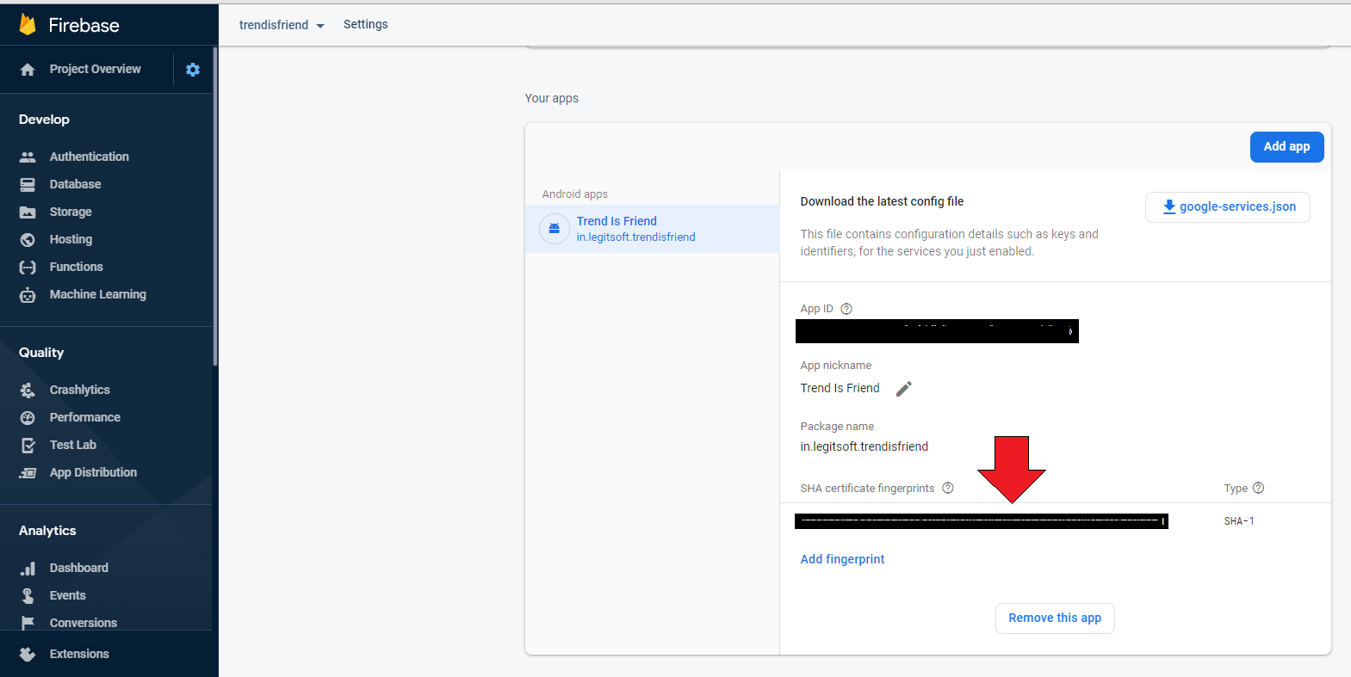Click the Android app icon for Trend Is Friend
The image size is (1351, 677).
554,229
